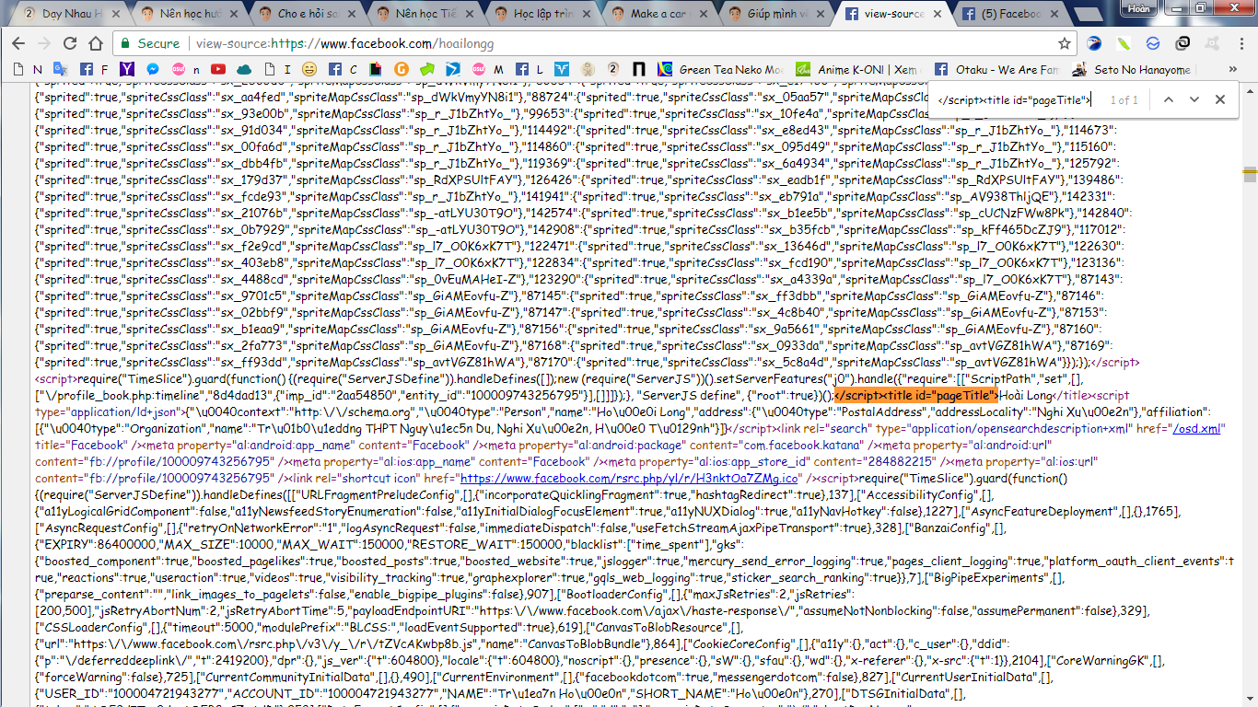Image resolution: width=1258 pixels, height=707 pixels.
Task: Open the H3nktOa7ZMg.ico favicon link
Action: (628, 479)
